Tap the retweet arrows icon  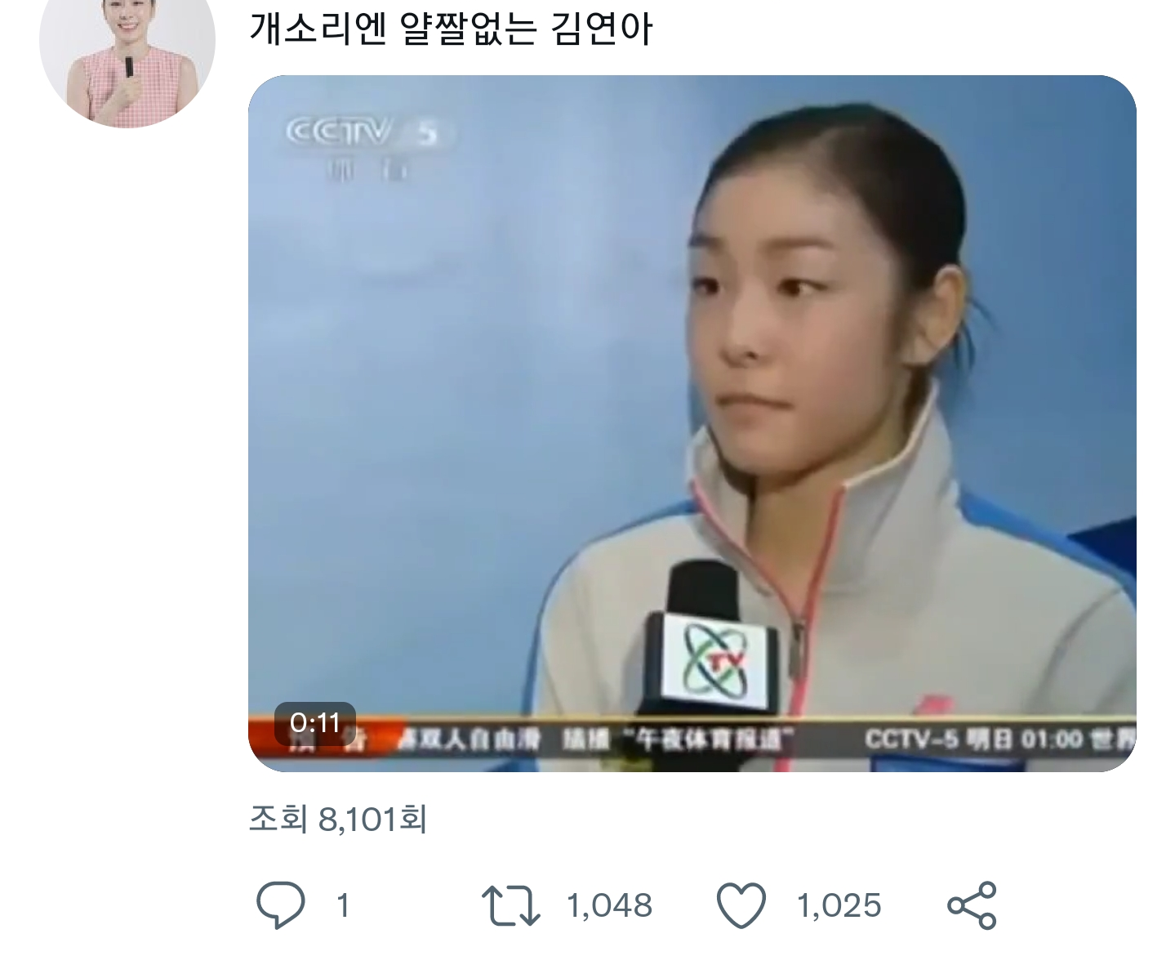(510, 906)
